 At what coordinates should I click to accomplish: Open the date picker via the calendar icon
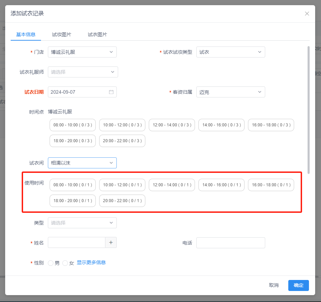[110, 92]
